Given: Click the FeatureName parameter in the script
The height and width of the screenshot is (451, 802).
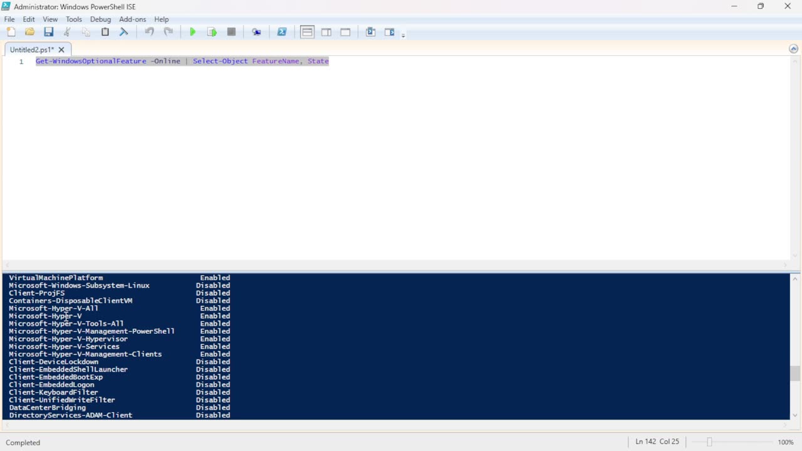Looking at the screenshot, I should point(276,61).
